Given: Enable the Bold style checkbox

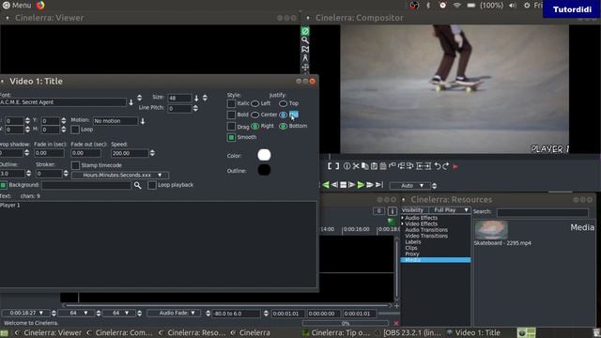Looking at the screenshot, I should tap(231, 115).
